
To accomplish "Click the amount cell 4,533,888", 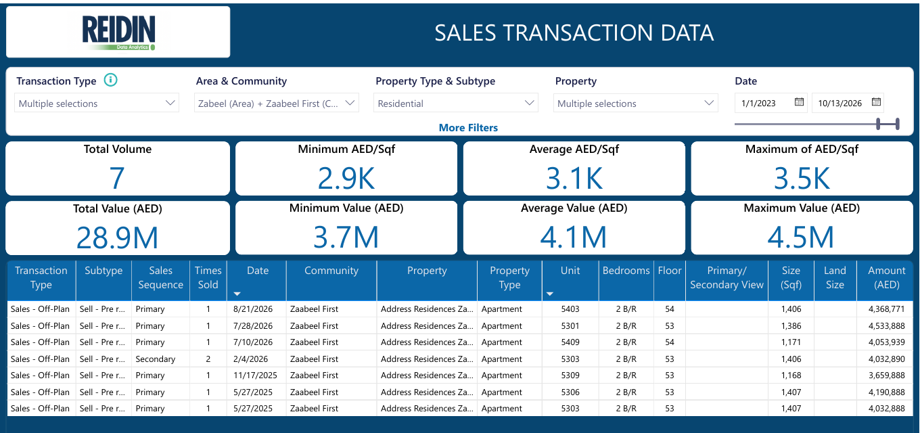I will (x=885, y=325).
